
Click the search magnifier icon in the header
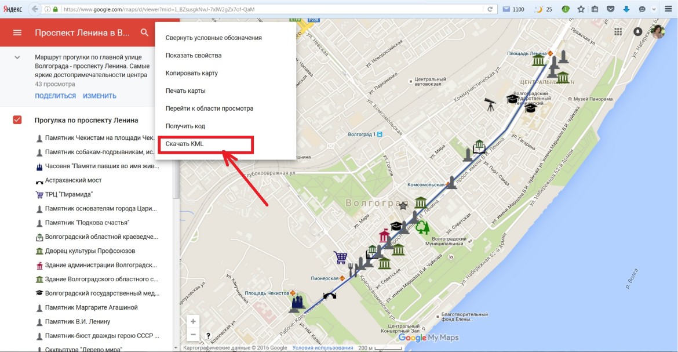click(x=144, y=32)
